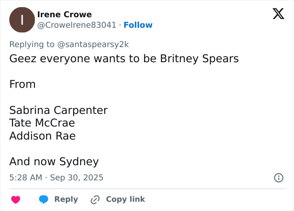This screenshot has width=294, height=211.
Task: Click the 'Tate McCrae' text line
Action: click(42, 123)
